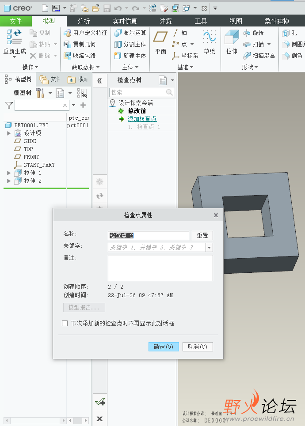Image resolution: width=305 pixels, height=426 pixels.
Task: Click the 复制几何 copy geometry tool
Action: (80, 44)
